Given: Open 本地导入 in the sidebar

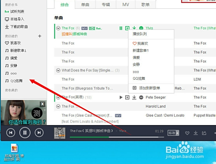Looking at the screenshot, I should coord(14,19).
